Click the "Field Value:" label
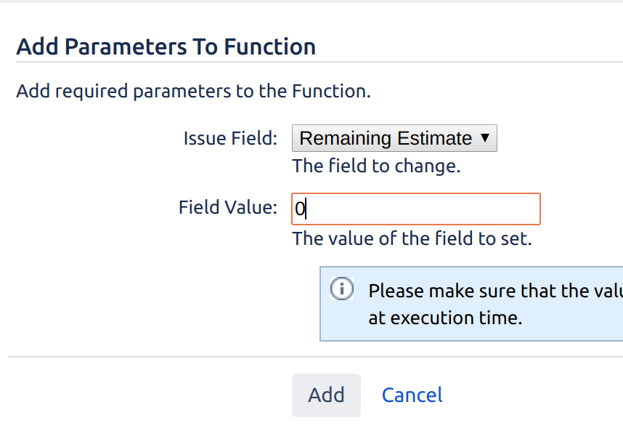Screen dimensions: 623x439 point(228,207)
